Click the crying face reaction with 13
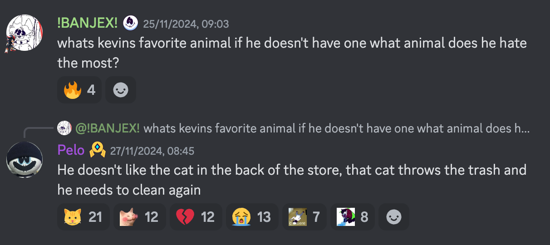Screen dimensions: 550x245 (252, 217)
